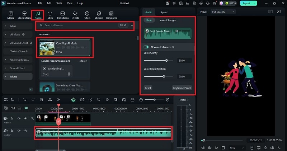Select the Voice Changer sub-tab

(168, 20)
